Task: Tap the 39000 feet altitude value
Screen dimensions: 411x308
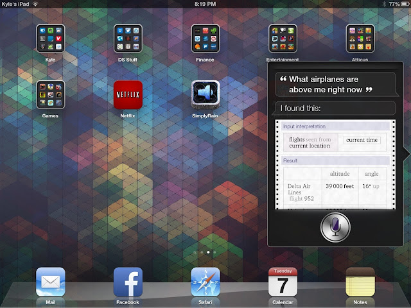Action: point(340,186)
